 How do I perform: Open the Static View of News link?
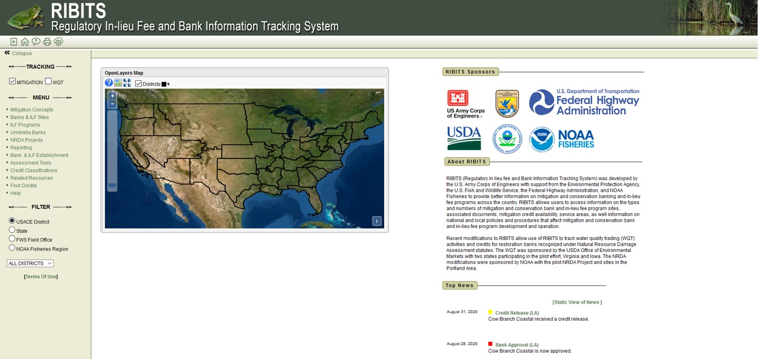[577, 302]
